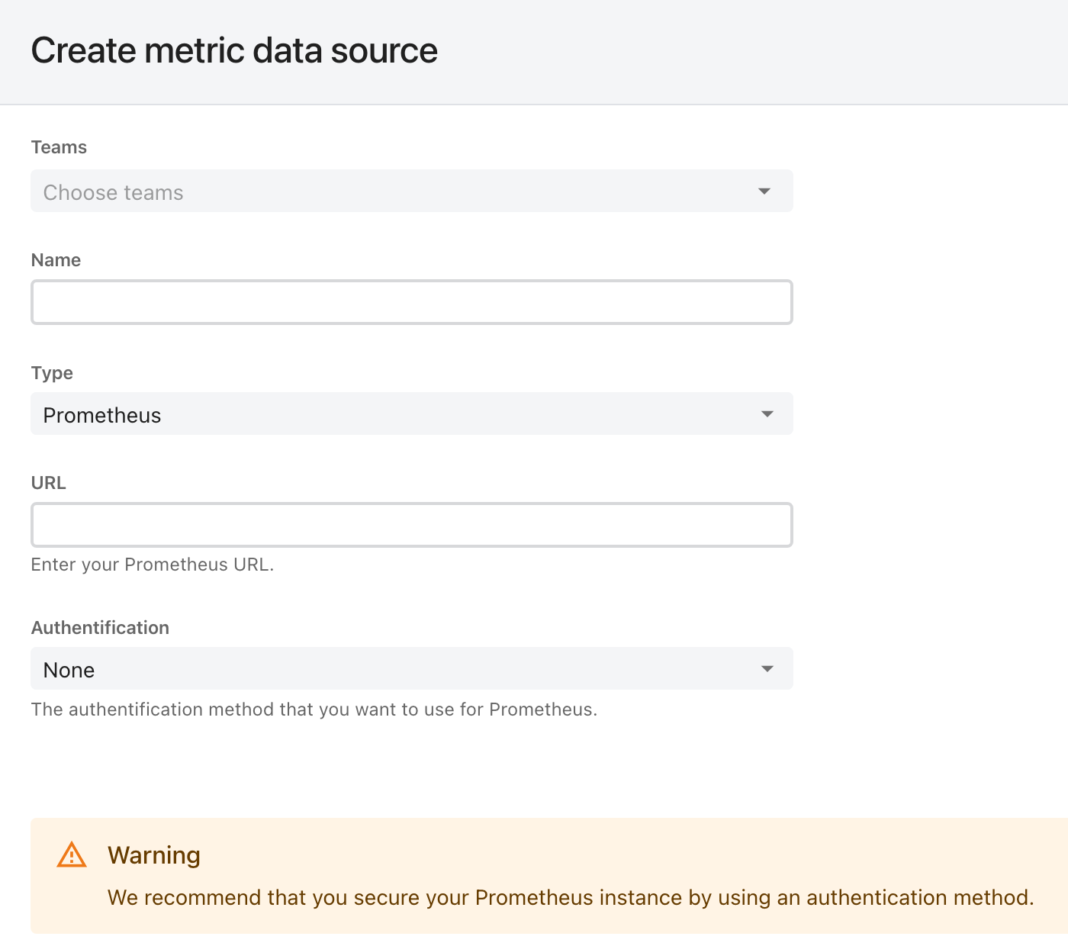Image resolution: width=1068 pixels, height=946 pixels.
Task: Open the Choose teams dropdown
Action: pos(412,191)
